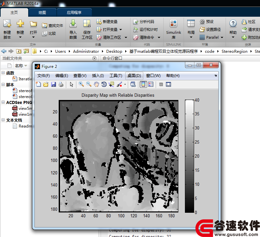Switch to the Apps (应用程序) tab
The image size is (260, 237).
pos(74,12)
